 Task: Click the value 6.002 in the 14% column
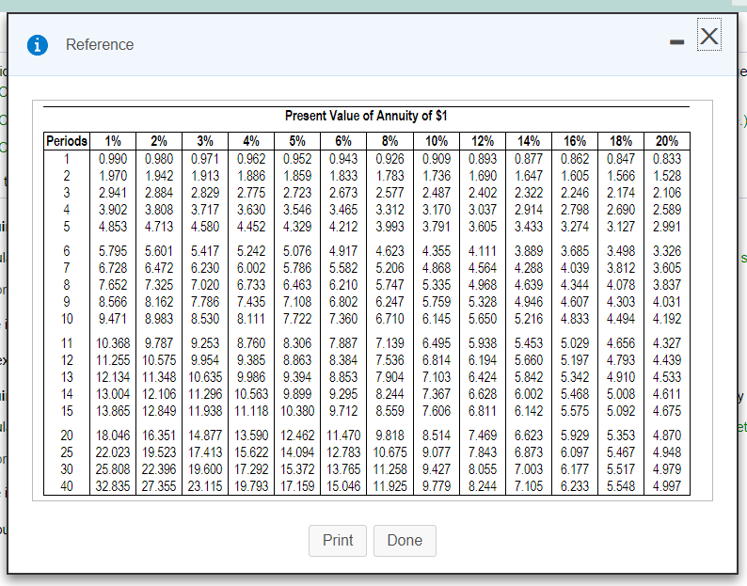tap(529, 394)
